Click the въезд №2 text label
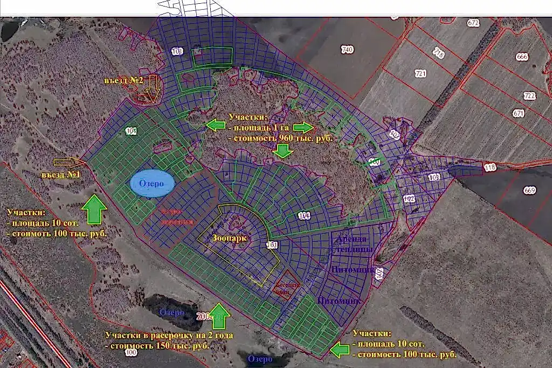Image resolution: width=552 pixels, height=368 pixels. 123,80
